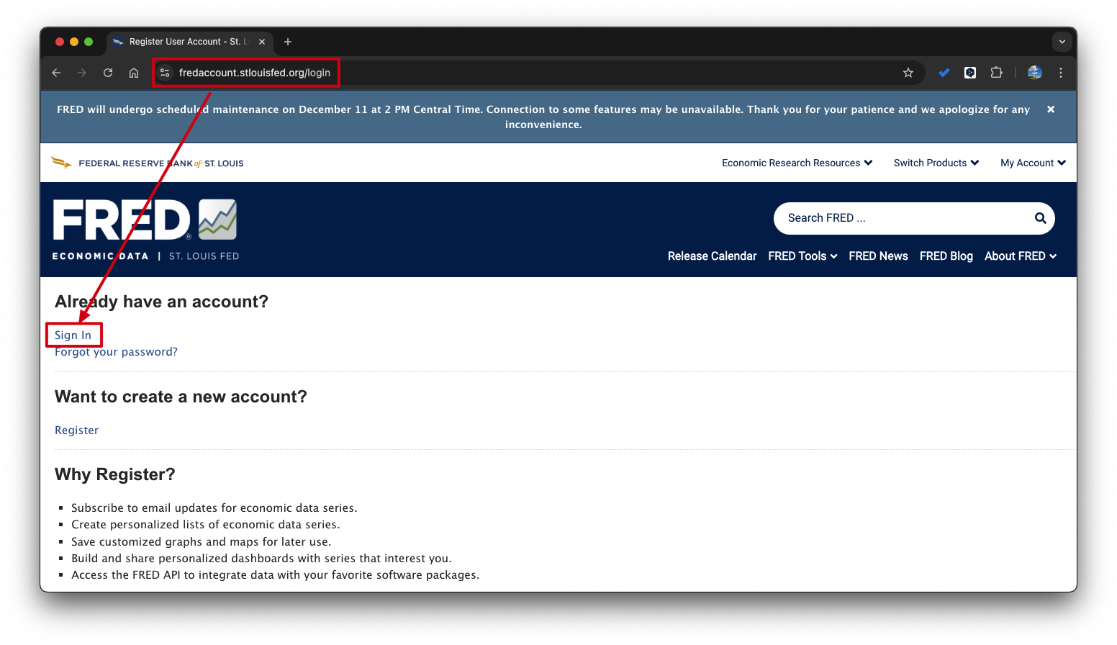Click the Register link
Image resolution: width=1117 pixels, height=645 pixels.
click(76, 430)
